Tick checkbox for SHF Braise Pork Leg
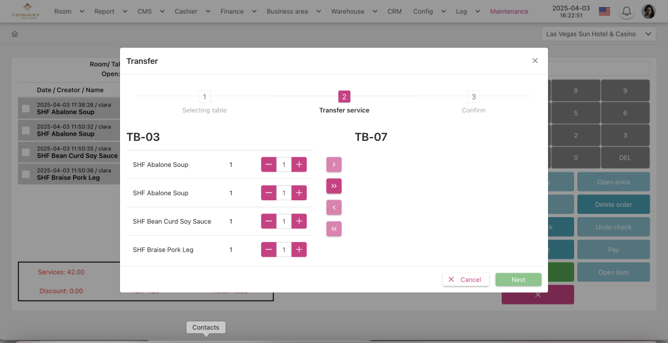The height and width of the screenshot is (343, 668). click(x=26, y=174)
